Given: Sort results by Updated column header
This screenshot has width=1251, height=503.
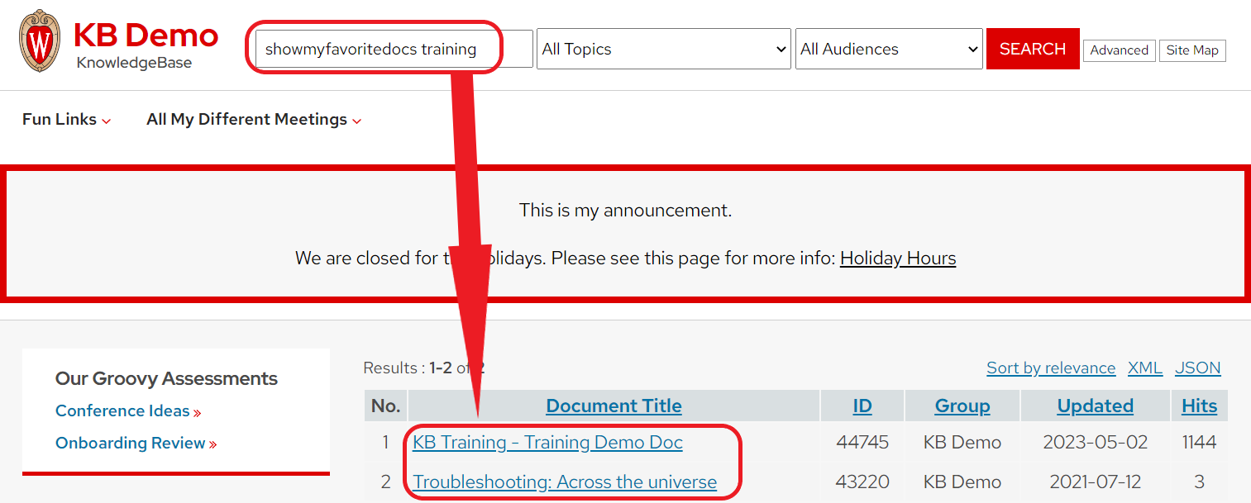Looking at the screenshot, I should (1095, 406).
